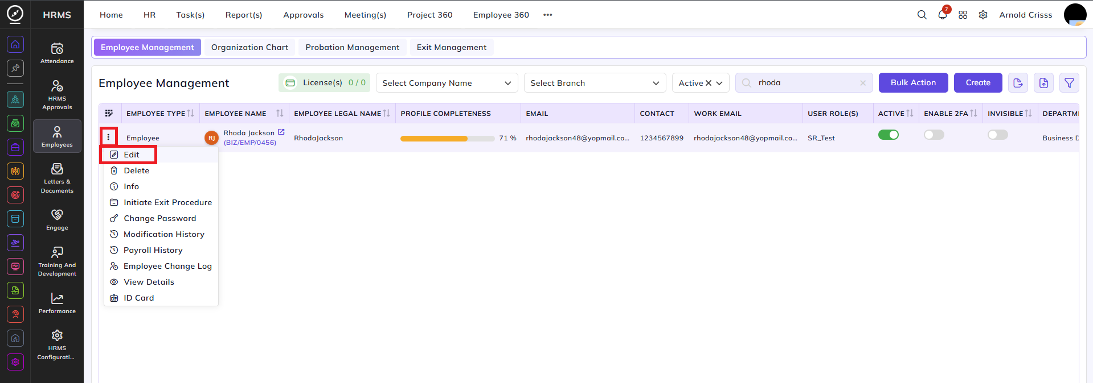Image resolution: width=1093 pixels, height=383 pixels.
Task: Open the column chooser grid icon
Action: click(x=109, y=113)
